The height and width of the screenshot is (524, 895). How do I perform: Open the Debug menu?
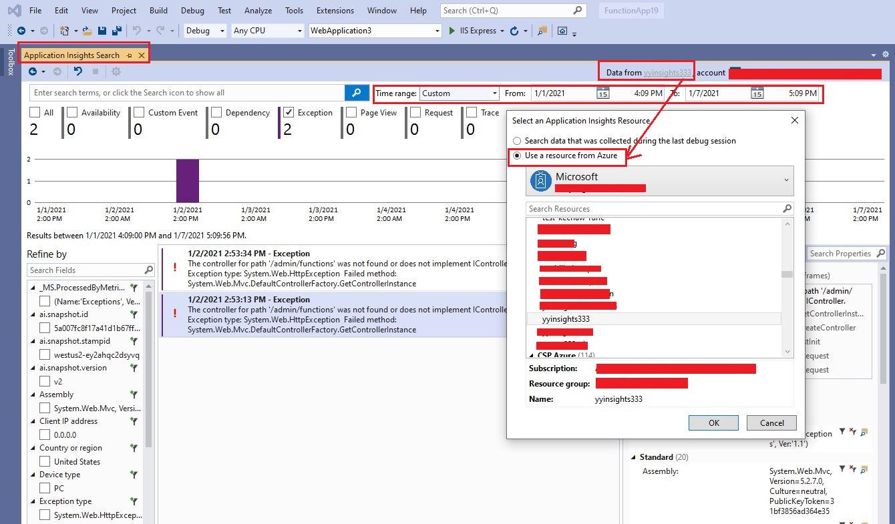193,11
